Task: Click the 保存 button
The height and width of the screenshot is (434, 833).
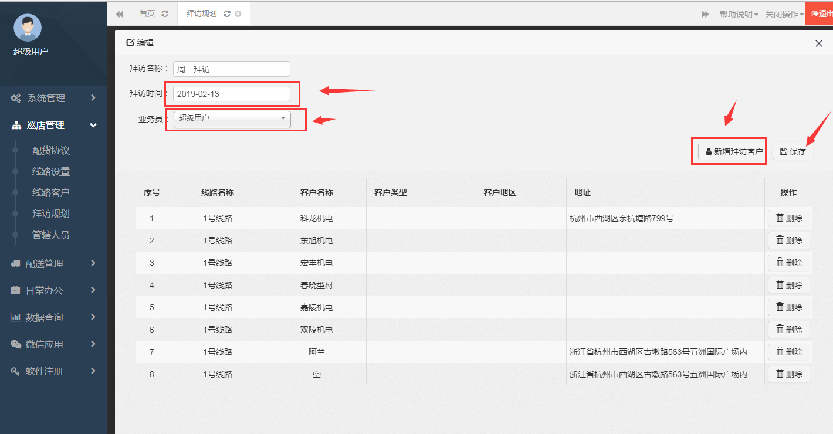Action: (x=793, y=151)
